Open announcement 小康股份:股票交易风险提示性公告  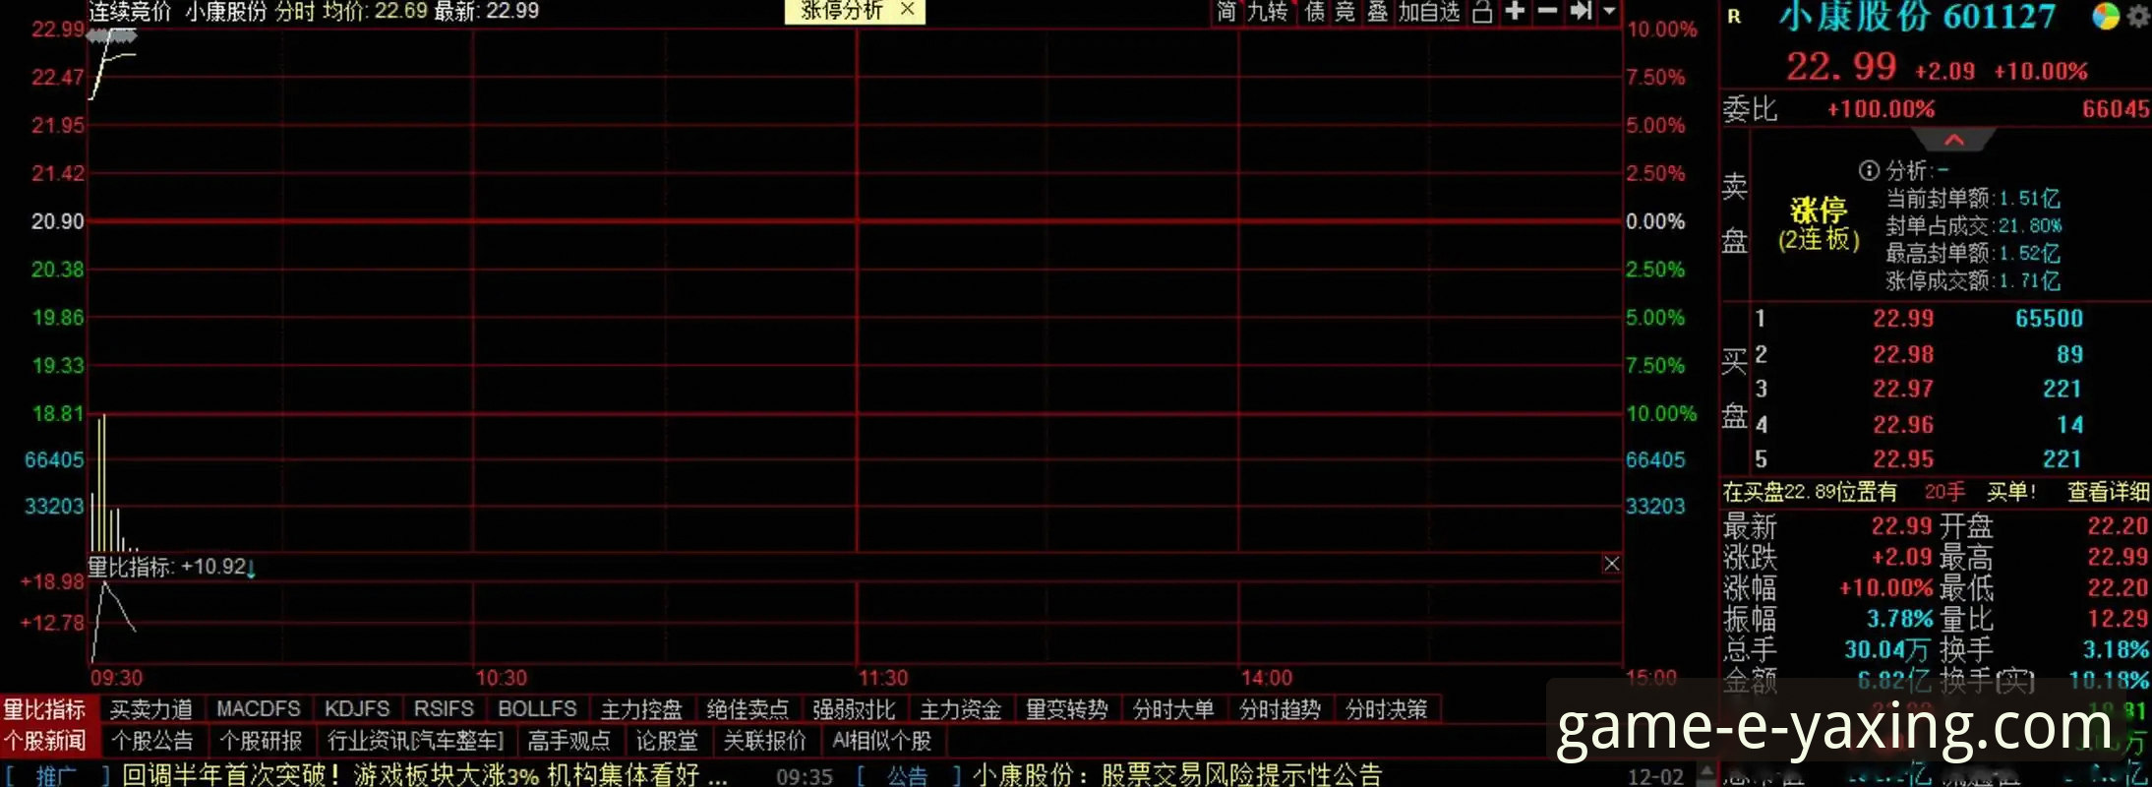click(1177, 775)
